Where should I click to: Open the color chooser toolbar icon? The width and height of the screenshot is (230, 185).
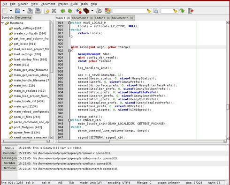coord(107,11)
